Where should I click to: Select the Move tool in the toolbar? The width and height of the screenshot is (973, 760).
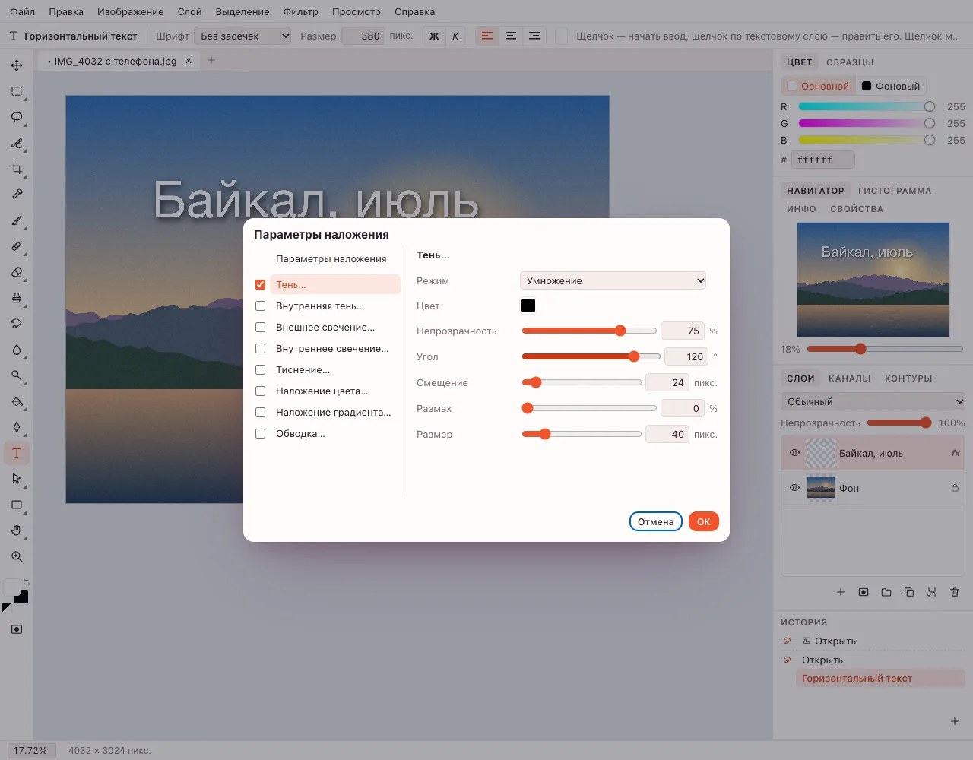[x=17, y=65]
